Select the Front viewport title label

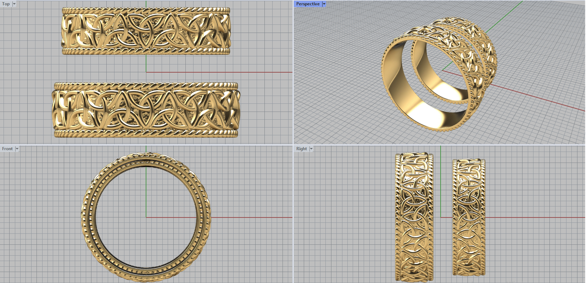tap(7, 149)
